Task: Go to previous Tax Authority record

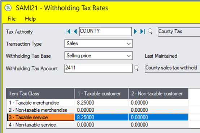Action: 75,31
